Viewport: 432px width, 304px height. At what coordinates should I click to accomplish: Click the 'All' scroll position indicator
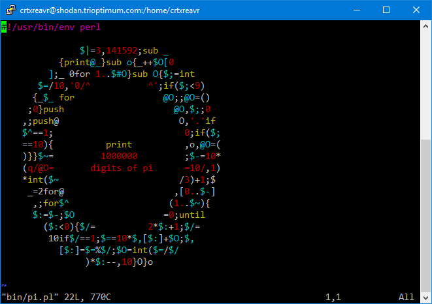pyautogui.click(x=407, y=297)
